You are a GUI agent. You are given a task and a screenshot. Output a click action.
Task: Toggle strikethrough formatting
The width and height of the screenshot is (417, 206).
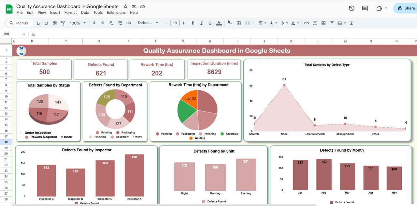click(x=210, y=23)
